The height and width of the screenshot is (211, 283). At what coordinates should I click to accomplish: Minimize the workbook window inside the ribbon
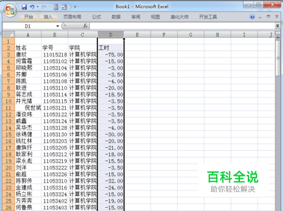coord(260,17)
